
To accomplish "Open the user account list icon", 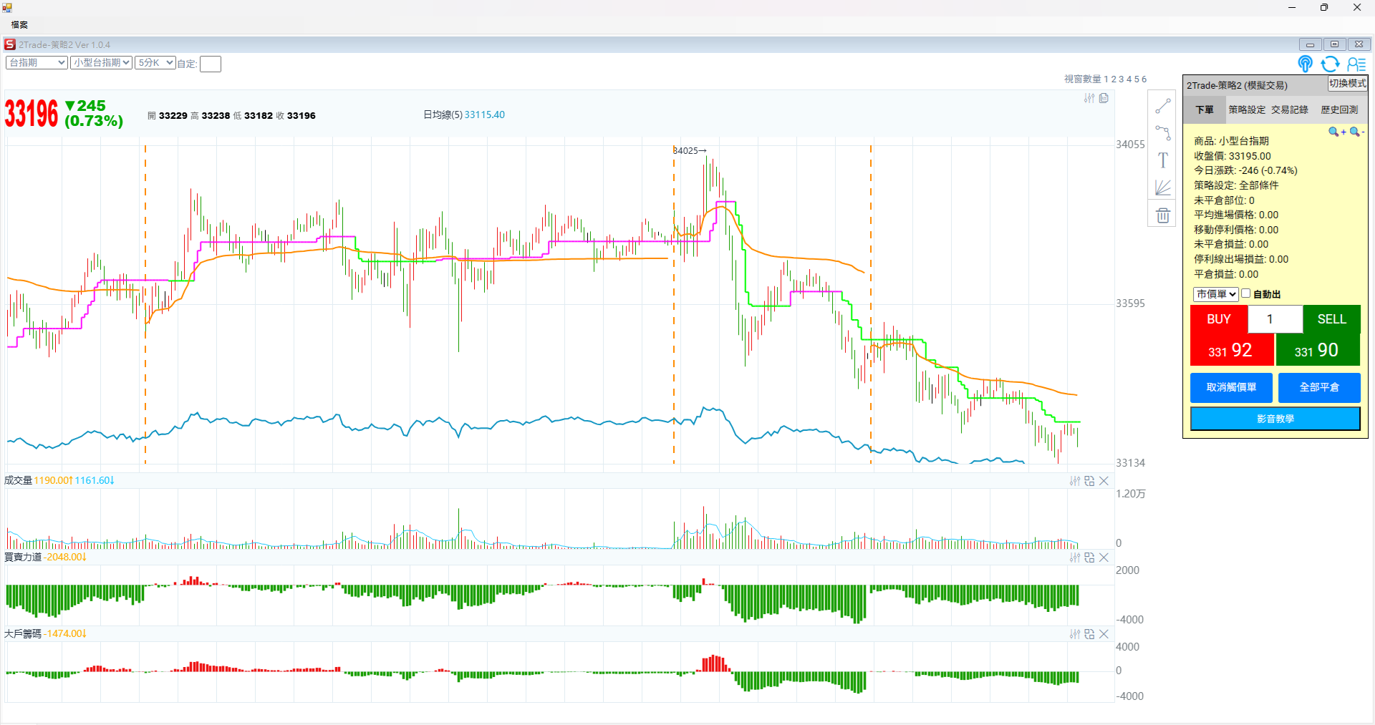I will pos(1356,64).
